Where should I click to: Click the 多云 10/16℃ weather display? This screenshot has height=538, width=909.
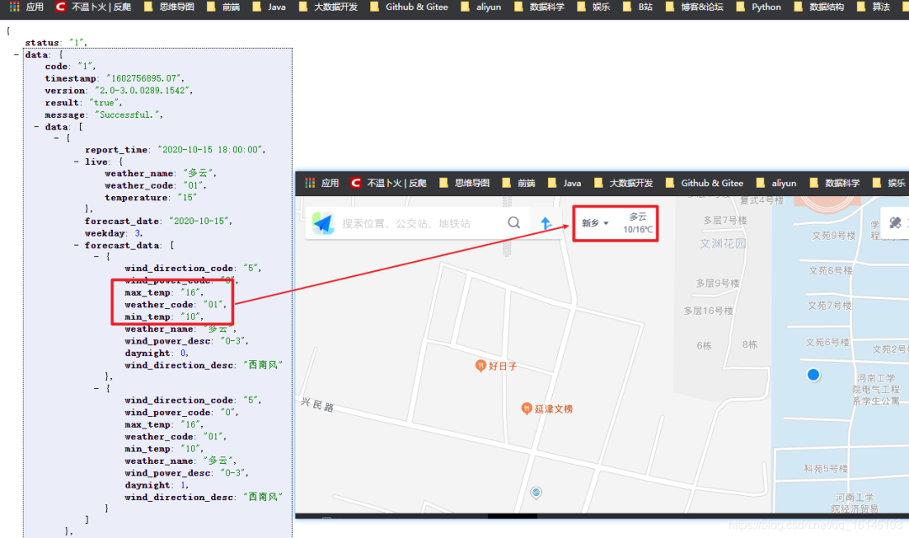[x=638, y=223]
